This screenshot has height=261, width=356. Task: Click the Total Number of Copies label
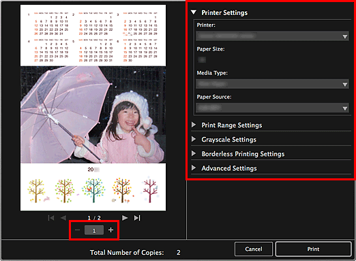[127, 252]
